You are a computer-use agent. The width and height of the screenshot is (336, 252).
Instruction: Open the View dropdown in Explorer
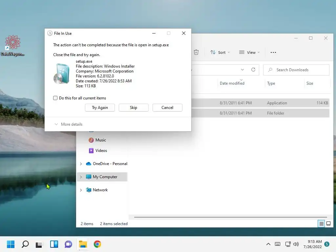pyautogui.click(x=249, y=52)
